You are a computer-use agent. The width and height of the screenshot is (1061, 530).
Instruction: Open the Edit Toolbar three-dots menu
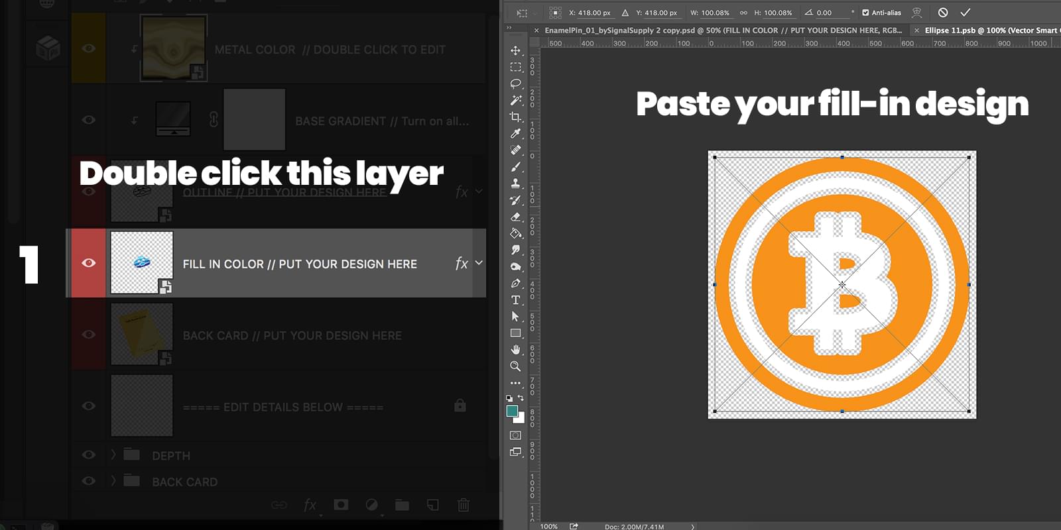[515, 383]
